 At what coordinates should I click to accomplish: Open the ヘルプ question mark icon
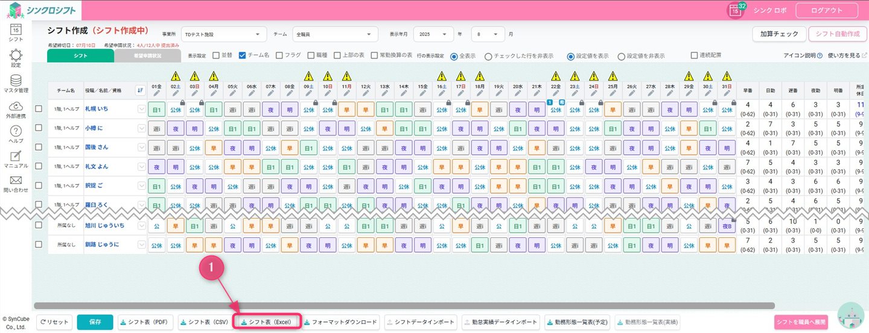[x=16, y=131]
